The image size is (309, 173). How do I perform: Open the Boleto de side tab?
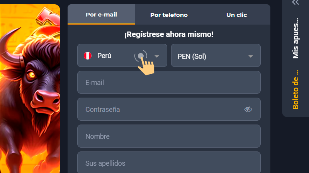tap(296, 89)
